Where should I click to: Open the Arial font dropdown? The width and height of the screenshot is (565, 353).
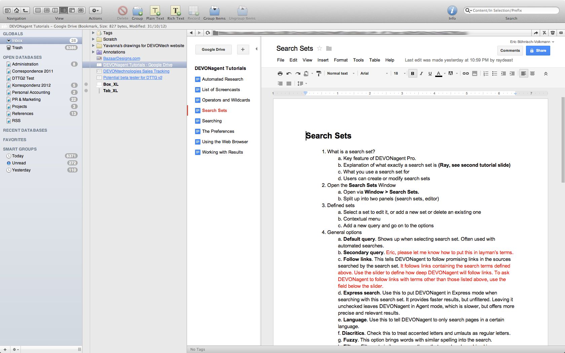374,73
